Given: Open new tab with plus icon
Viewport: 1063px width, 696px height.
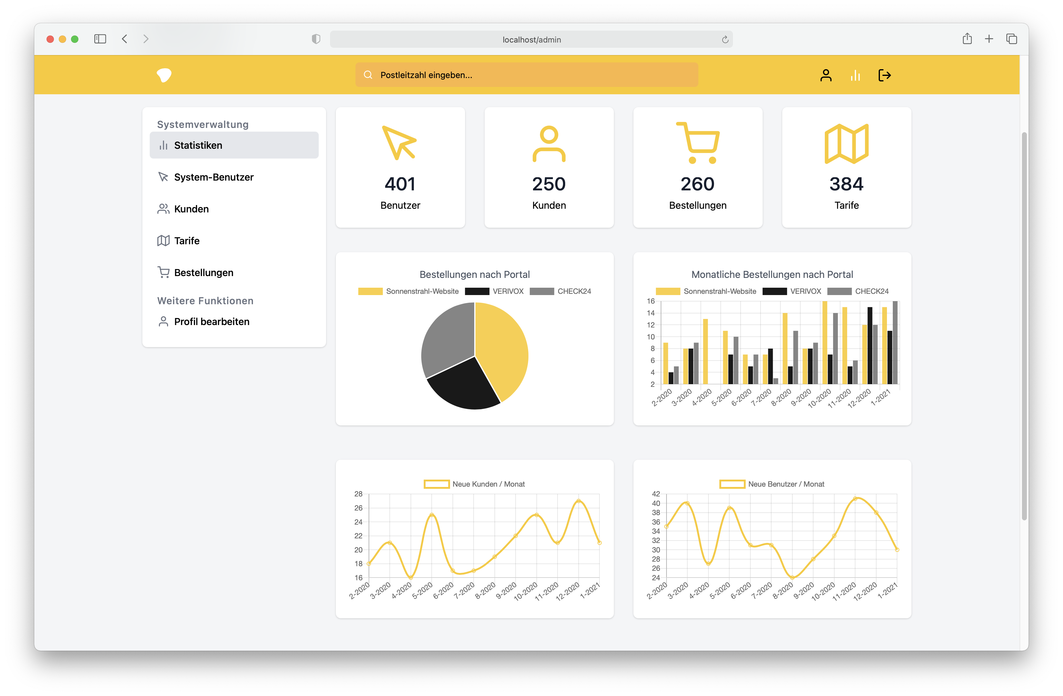Looking at the screenshot, I should pyautogui.click(x=989, y=39).
